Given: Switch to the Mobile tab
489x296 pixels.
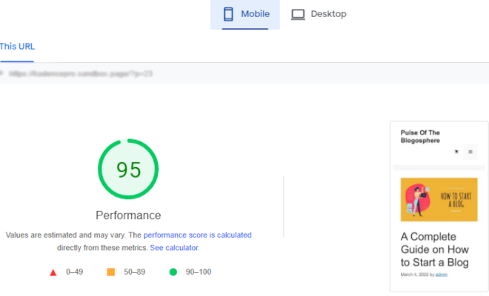Looking at the screenshot, I should [x=245, y=15].
